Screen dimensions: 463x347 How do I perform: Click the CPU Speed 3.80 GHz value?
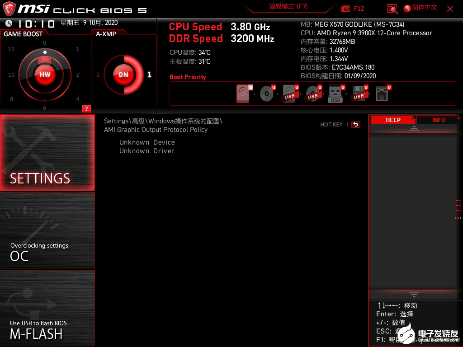click(x=250, y=27)
